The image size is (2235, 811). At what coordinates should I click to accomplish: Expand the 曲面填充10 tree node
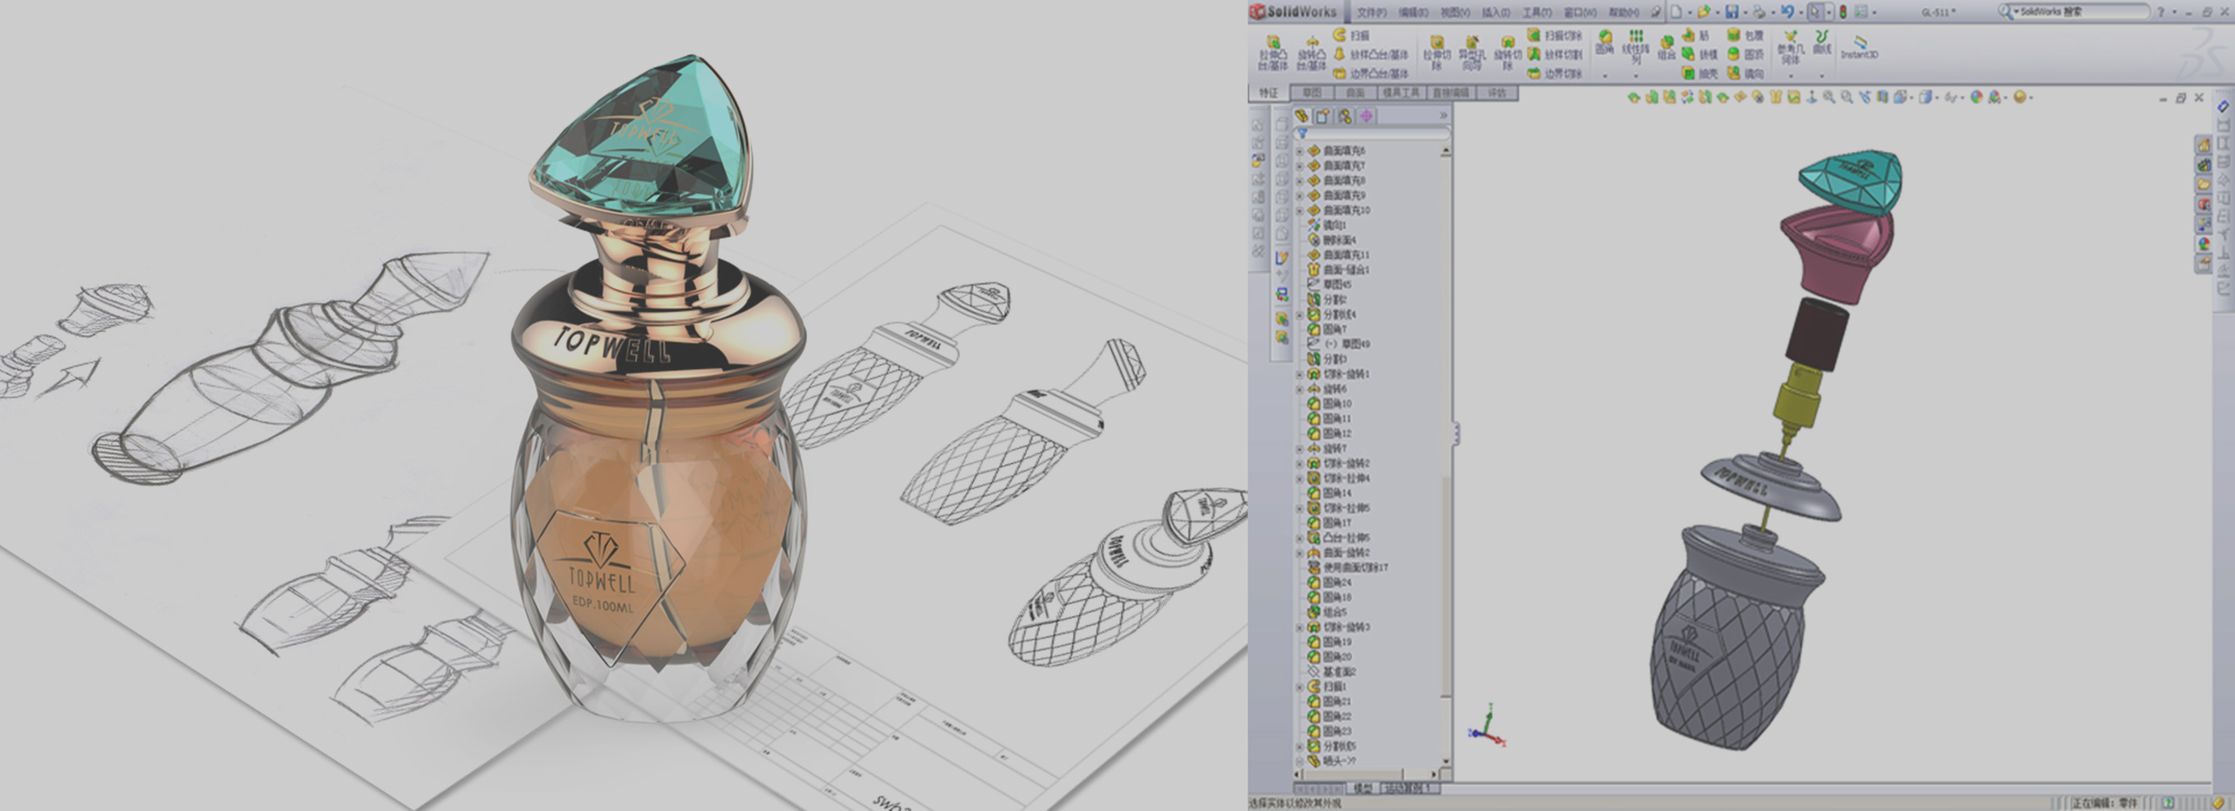click(1299, 210)
